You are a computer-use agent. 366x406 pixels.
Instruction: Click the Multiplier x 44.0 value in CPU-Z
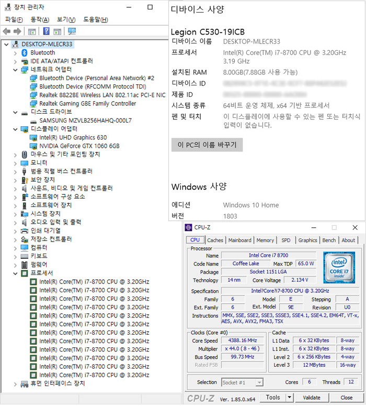243,348
